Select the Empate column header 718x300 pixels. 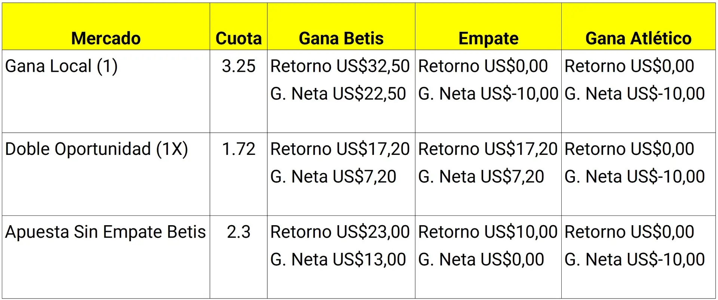coord(488,38)
